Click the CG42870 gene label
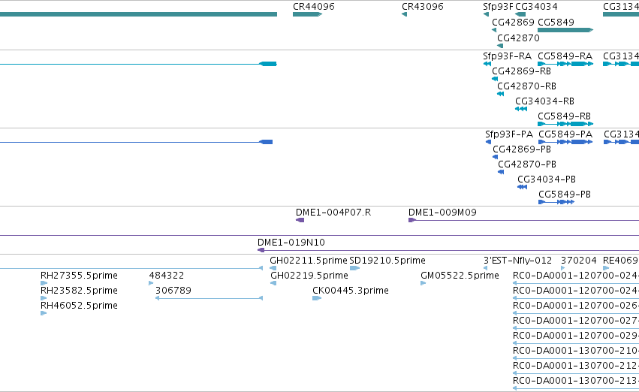639x392 pixels. [518, 38]
